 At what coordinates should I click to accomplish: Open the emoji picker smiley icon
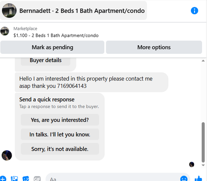click(184, 179)
